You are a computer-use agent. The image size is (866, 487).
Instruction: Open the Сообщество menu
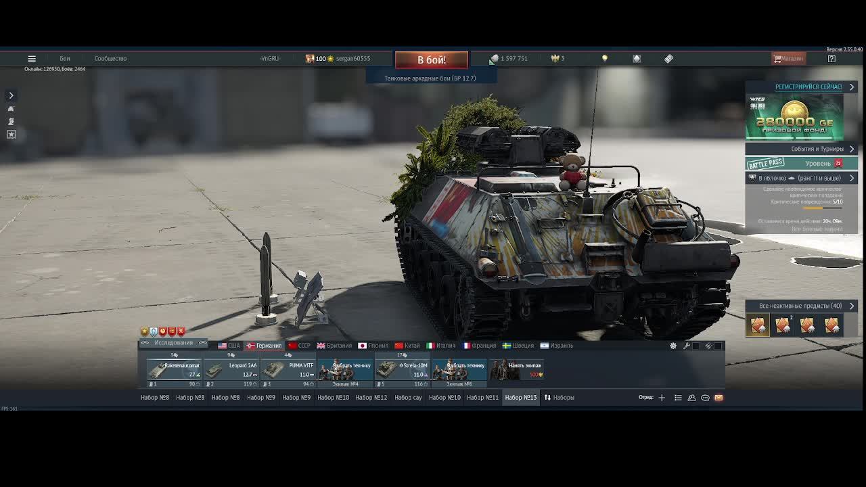(110, 59)
